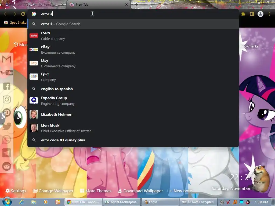The width and height of the screenshot is (275, 206).
Task: Click the Windows Start orb
Action: click(x=7, y=202)
